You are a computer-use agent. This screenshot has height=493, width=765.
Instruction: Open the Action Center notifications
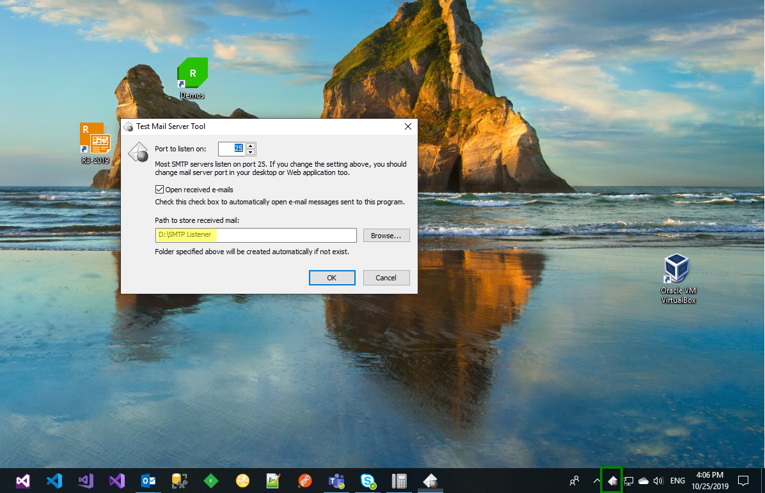tap(743, 480)
